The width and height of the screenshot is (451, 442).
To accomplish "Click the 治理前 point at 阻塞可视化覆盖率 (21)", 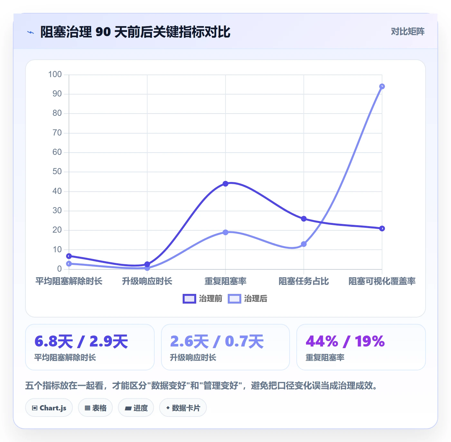I will pyautogui.click(x=382, y=228).
